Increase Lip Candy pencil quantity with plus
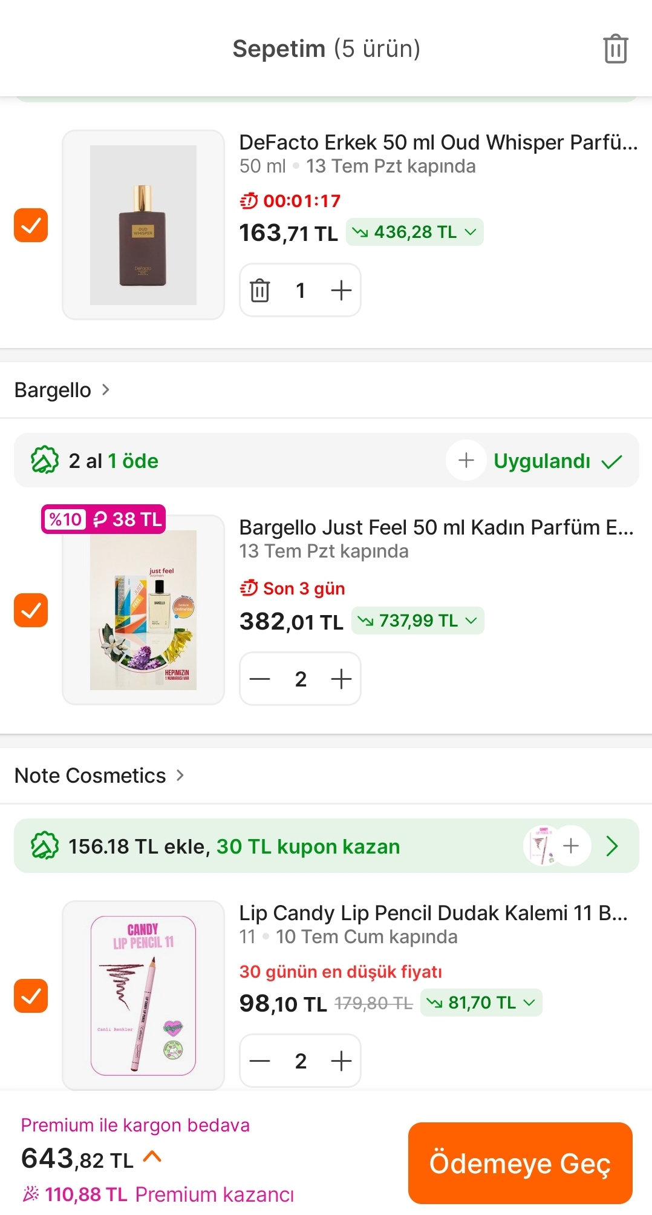Image resolution: width=652 pixels, height=1215 pixels. click(x=341, y=1061)
